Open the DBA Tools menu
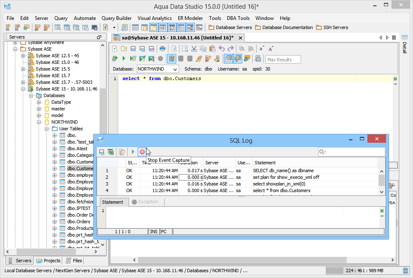The height and width of the screenshot is (278, 413). coord(238,18)
